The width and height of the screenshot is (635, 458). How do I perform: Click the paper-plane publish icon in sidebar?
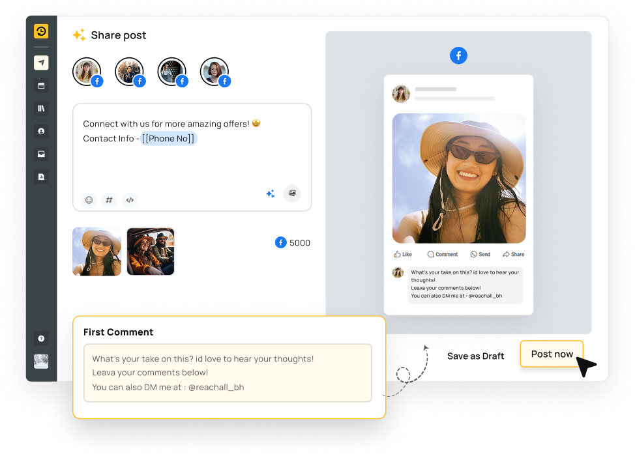point(41,63)
